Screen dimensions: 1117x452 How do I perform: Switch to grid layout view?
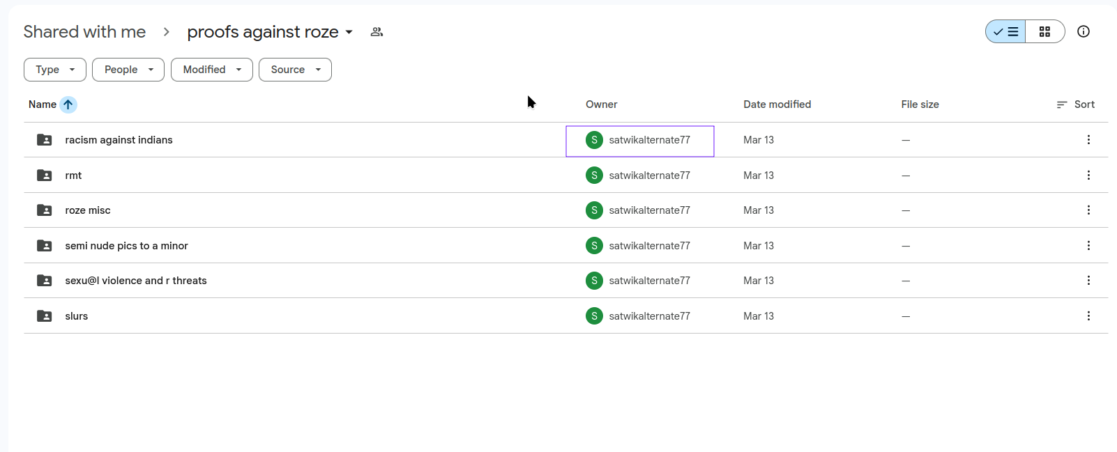pyautogui.click(x=1044, y=31)
